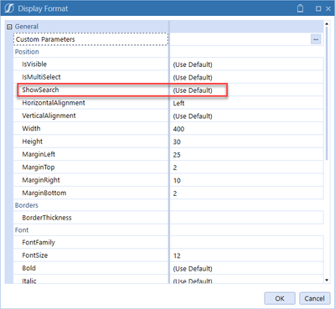Select the Bold property name
335x309 pixels.
(x=28, y=268)
